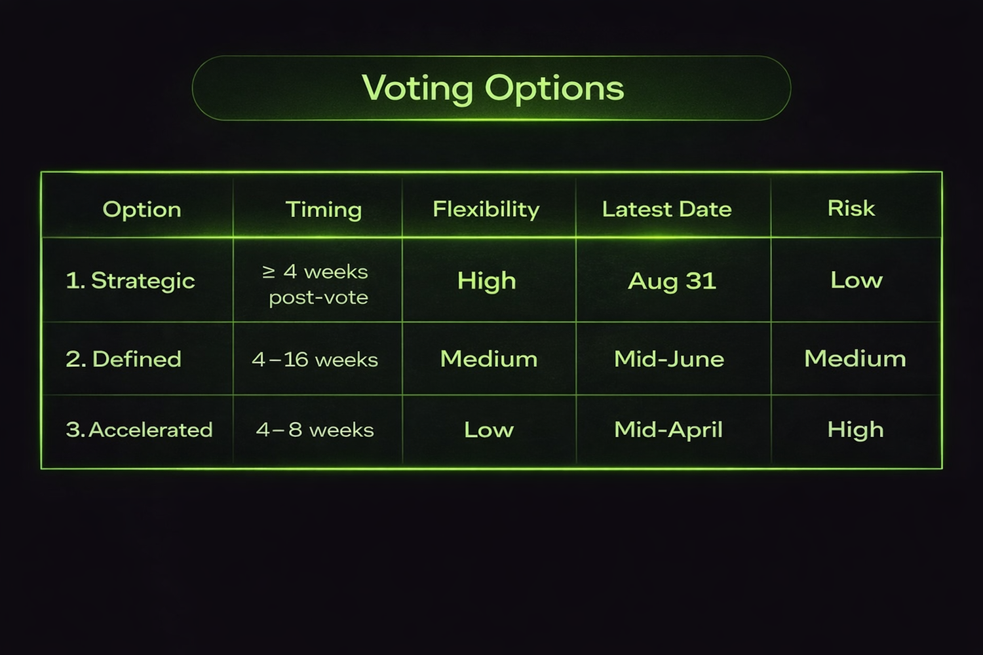Click the 4–16 weeks timing cell
The image size is (983, 655).
[x=315, y=360]
